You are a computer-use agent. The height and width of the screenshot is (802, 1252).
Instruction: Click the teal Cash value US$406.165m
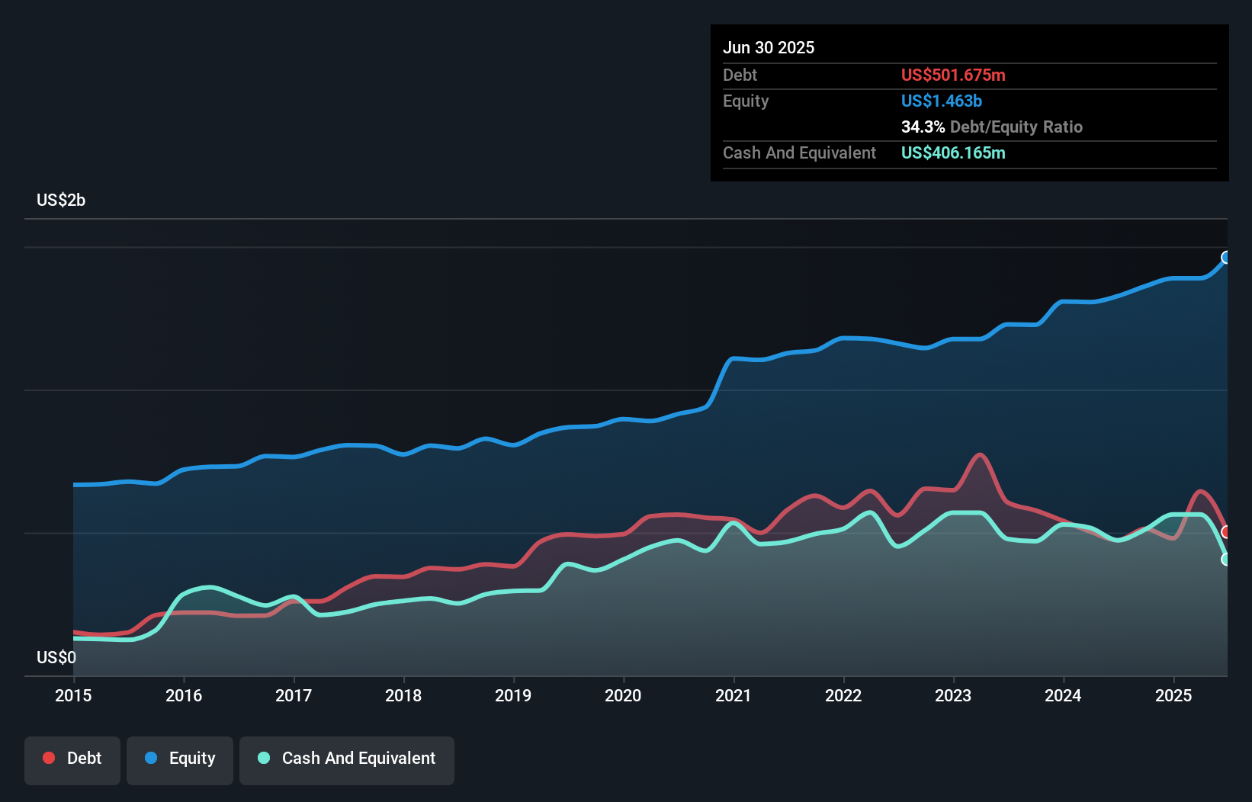953,152
